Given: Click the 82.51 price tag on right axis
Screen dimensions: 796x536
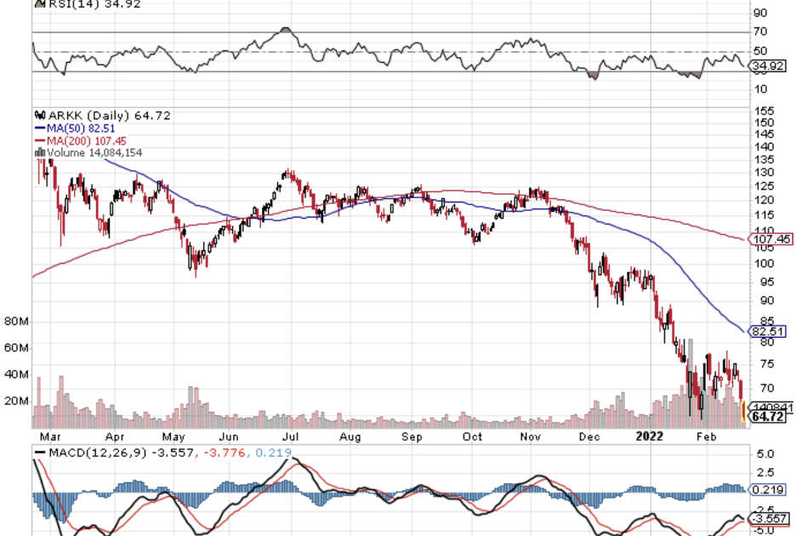Looking at the screenshot, I should (x=769, y=331).
